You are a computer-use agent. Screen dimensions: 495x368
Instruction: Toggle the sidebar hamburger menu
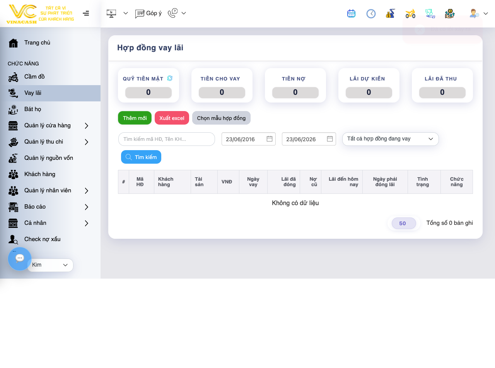(86, 13)
